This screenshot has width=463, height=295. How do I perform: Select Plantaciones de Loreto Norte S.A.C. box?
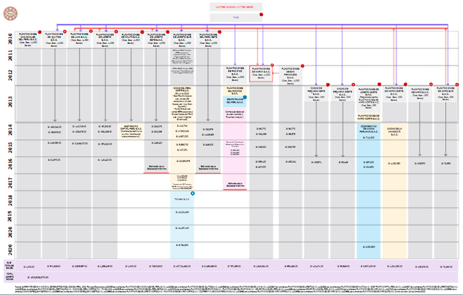pos(368,99)
